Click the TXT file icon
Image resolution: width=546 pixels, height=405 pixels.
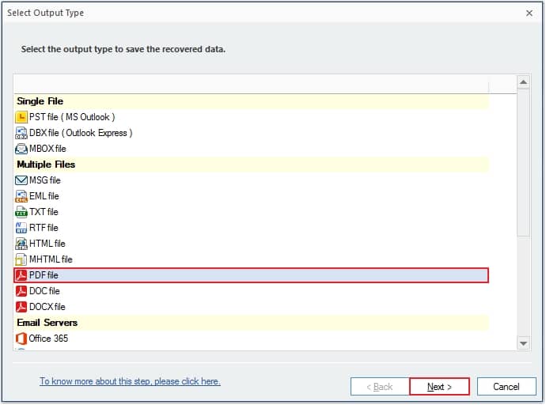click(21, 212)
